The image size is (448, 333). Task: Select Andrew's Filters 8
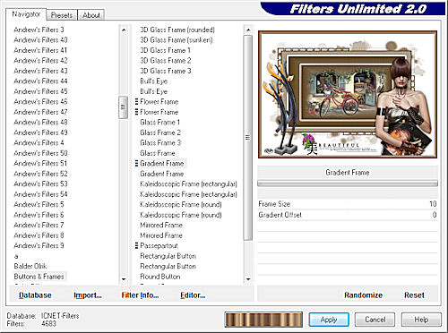[39, 235]
